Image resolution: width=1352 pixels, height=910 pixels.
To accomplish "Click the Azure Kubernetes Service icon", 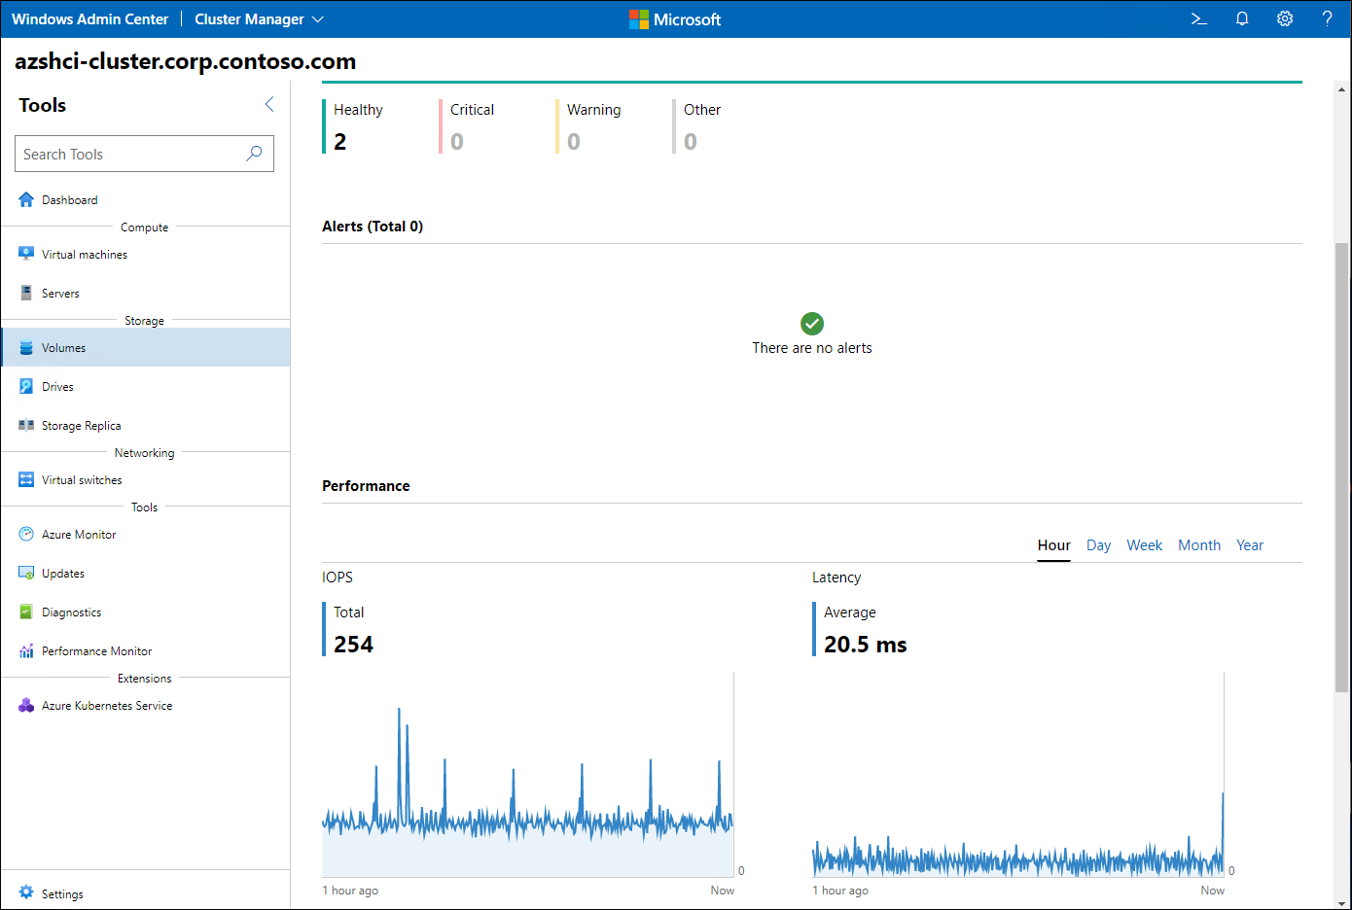I will (26, 705).
